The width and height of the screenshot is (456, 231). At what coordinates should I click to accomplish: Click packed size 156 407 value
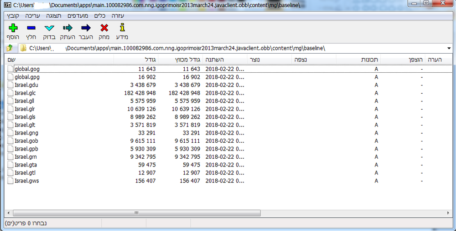190,181
